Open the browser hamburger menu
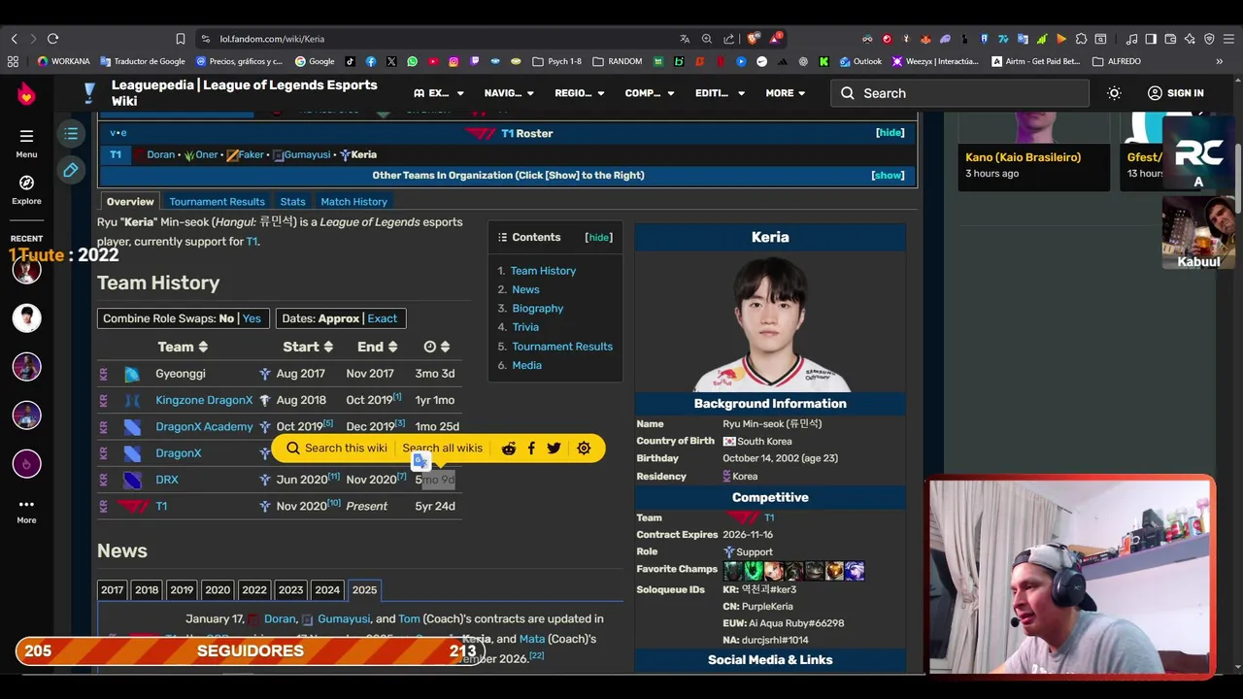 [1227, 39]
